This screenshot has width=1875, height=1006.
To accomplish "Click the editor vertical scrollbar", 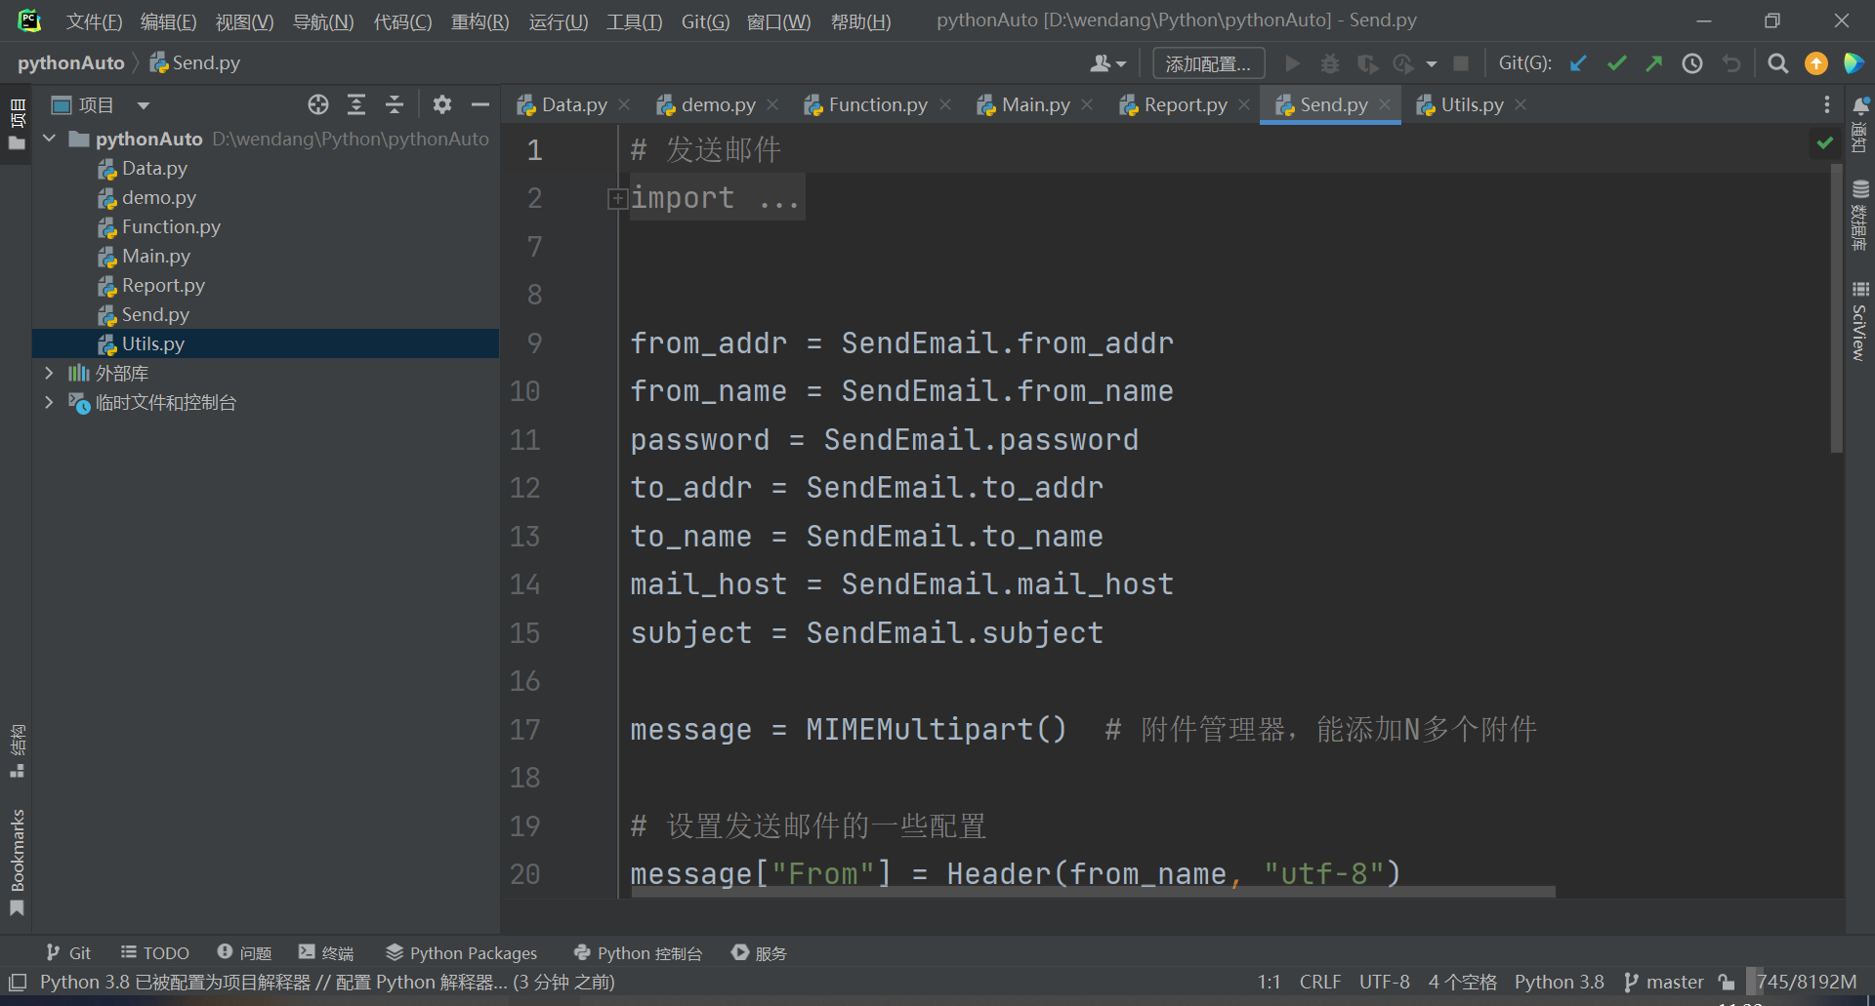I will (x=1836, y=307).
